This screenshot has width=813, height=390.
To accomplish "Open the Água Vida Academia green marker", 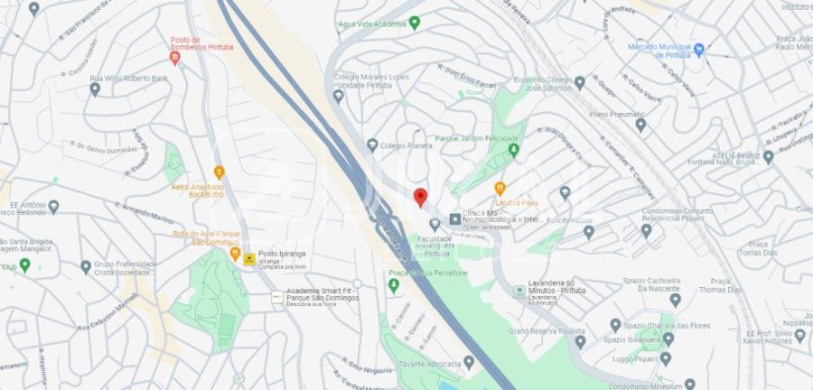I will [x=415, y=23].
